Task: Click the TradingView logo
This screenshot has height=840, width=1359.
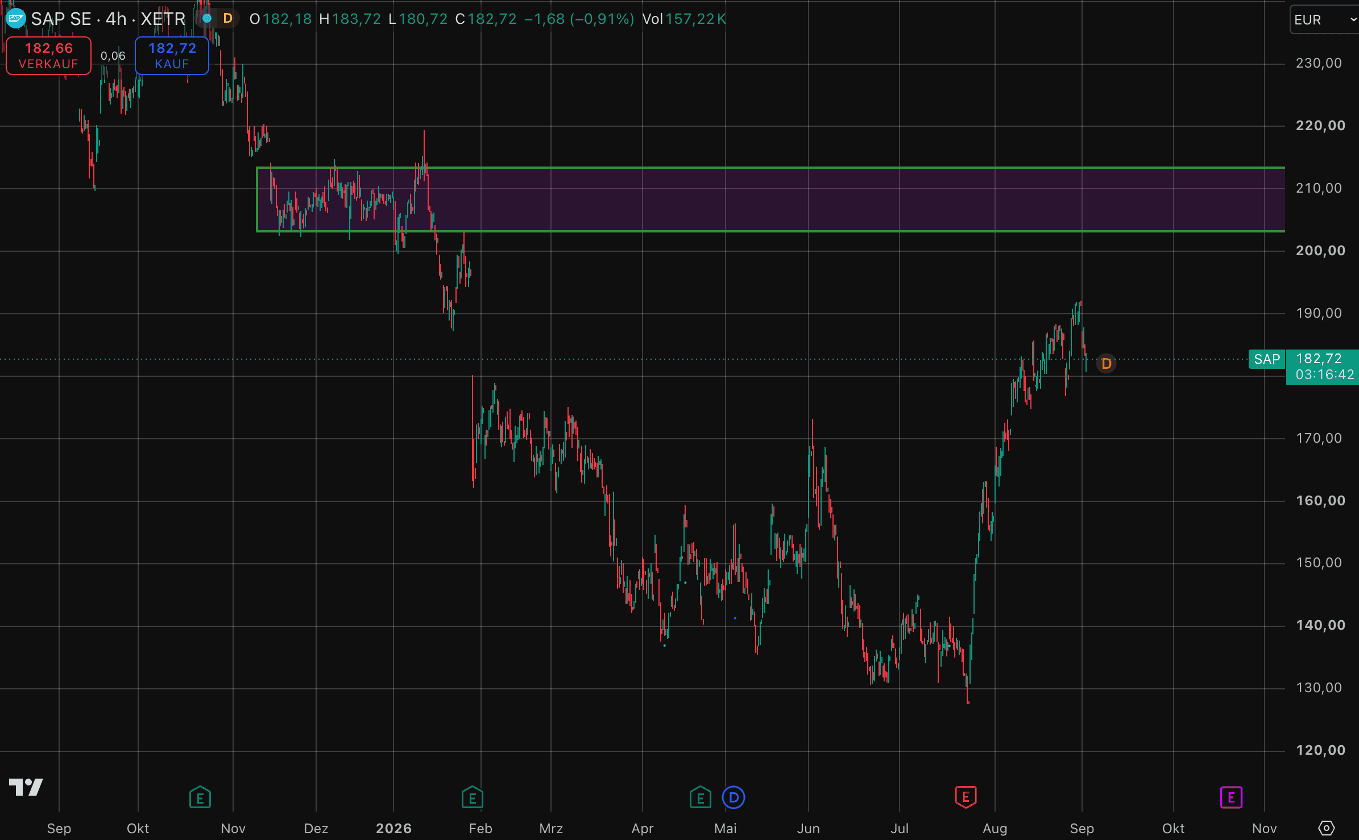Action: click(x=26, y=787)
